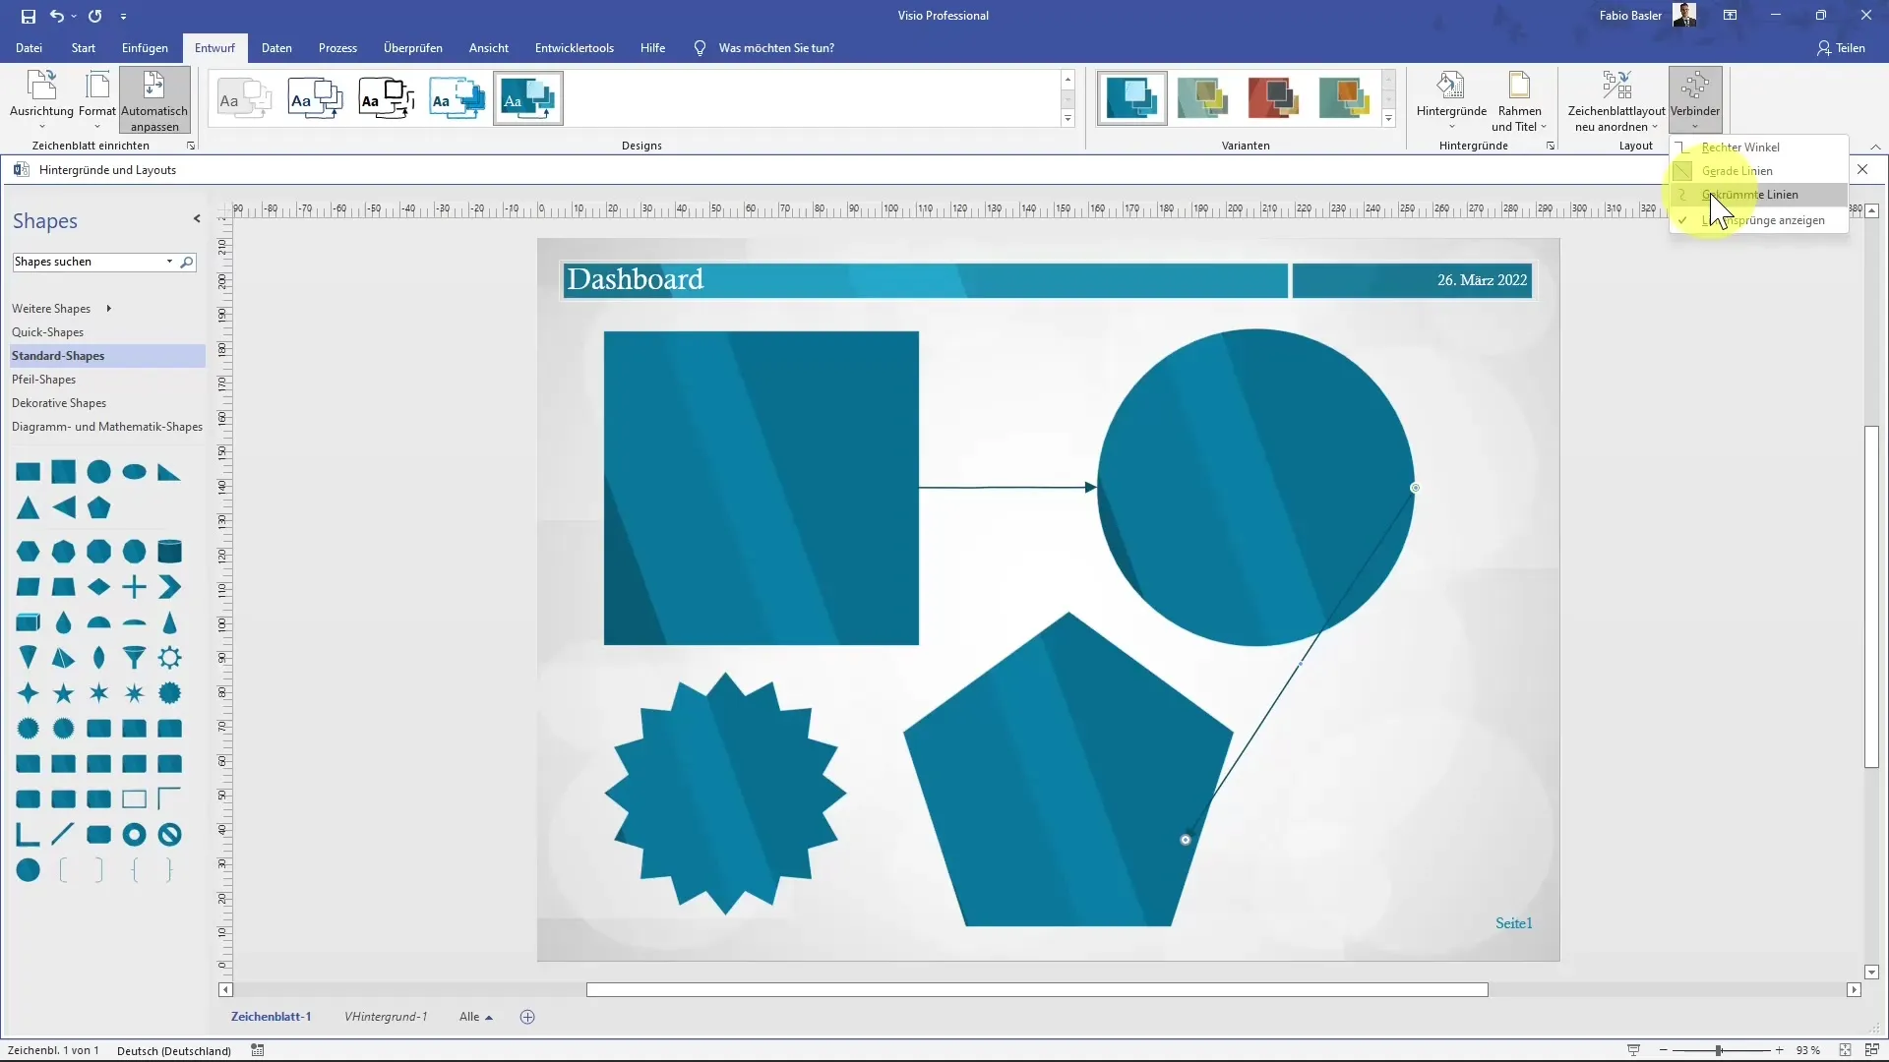The height and width of the screenshot is (1062, 1889).
Task: Select the chevron arrow shape
Action: tap(170, 587)
